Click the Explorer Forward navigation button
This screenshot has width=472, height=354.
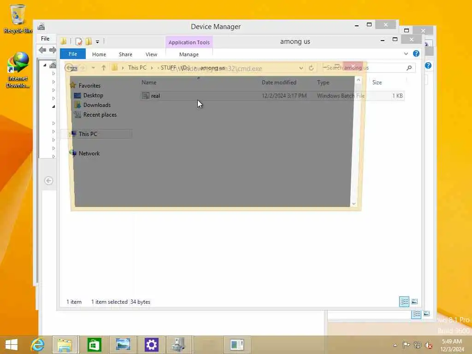(82, 68)
